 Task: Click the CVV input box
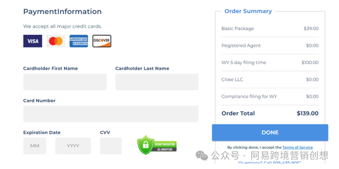(111, 146)
